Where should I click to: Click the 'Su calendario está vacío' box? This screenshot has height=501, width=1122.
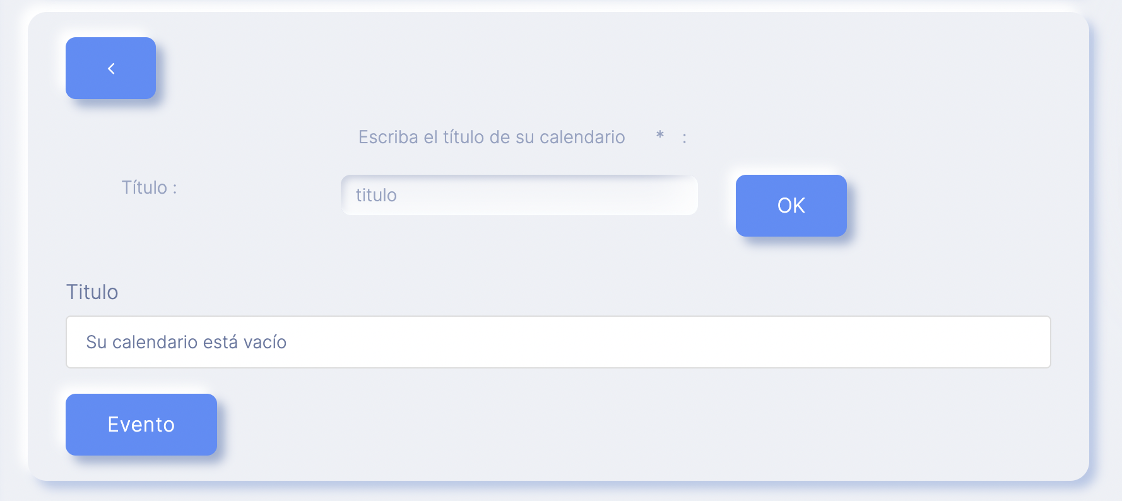(558, 342)
